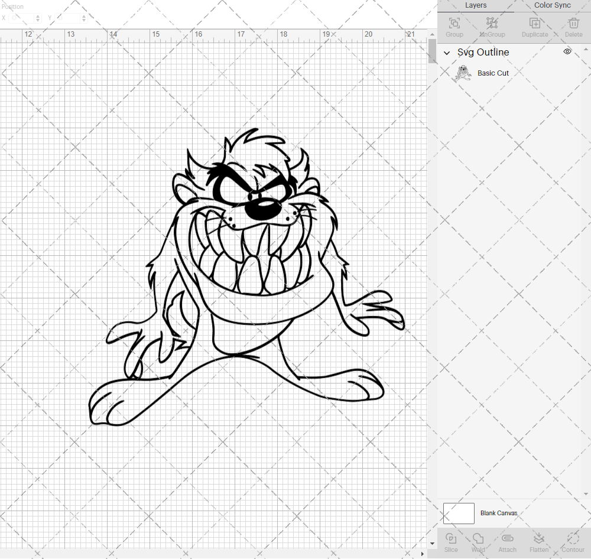The image size is (591, 559).
Task: Click the vertical canvas scrollbar
Action: 431,52
